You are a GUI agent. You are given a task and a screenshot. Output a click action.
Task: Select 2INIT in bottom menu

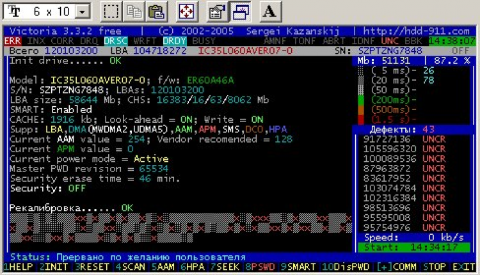pyautogui.click(x=54, y=267)
